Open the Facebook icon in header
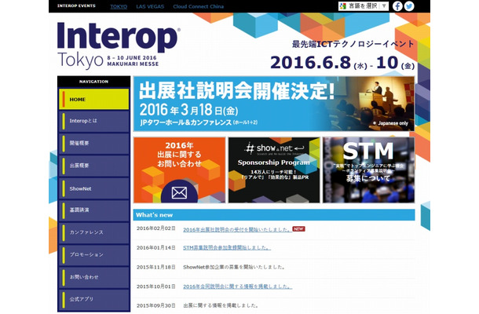479x314 pixels. tap(397, 6)
